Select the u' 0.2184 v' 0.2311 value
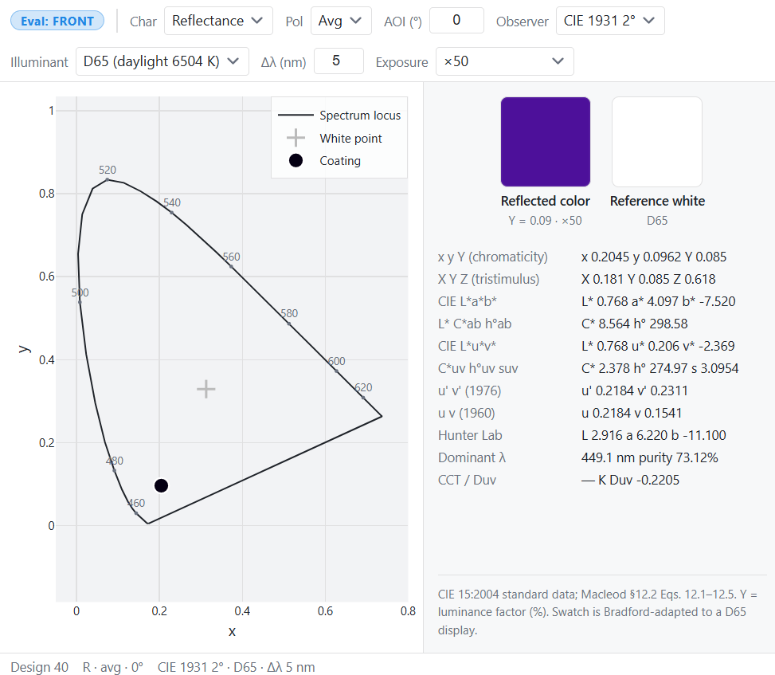The height and width of the screenshot is (675, 775). pyautogui.click(x=635, y=390)
